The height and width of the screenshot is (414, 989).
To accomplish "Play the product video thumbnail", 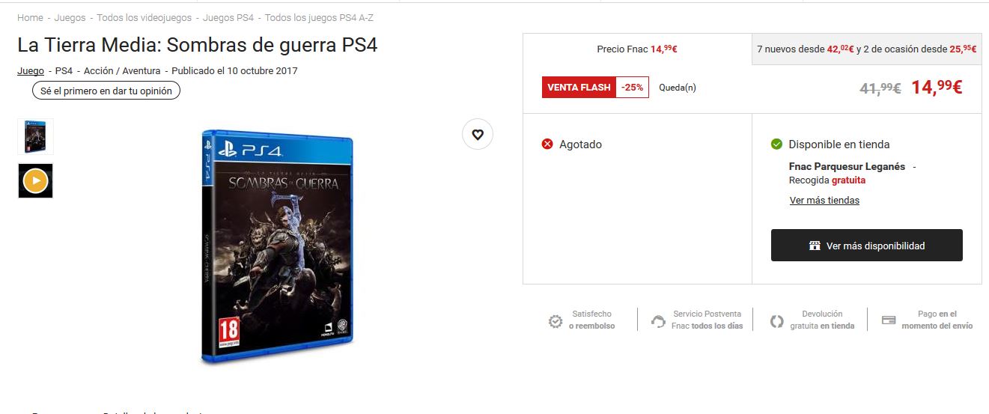I will tap(35, 180).
